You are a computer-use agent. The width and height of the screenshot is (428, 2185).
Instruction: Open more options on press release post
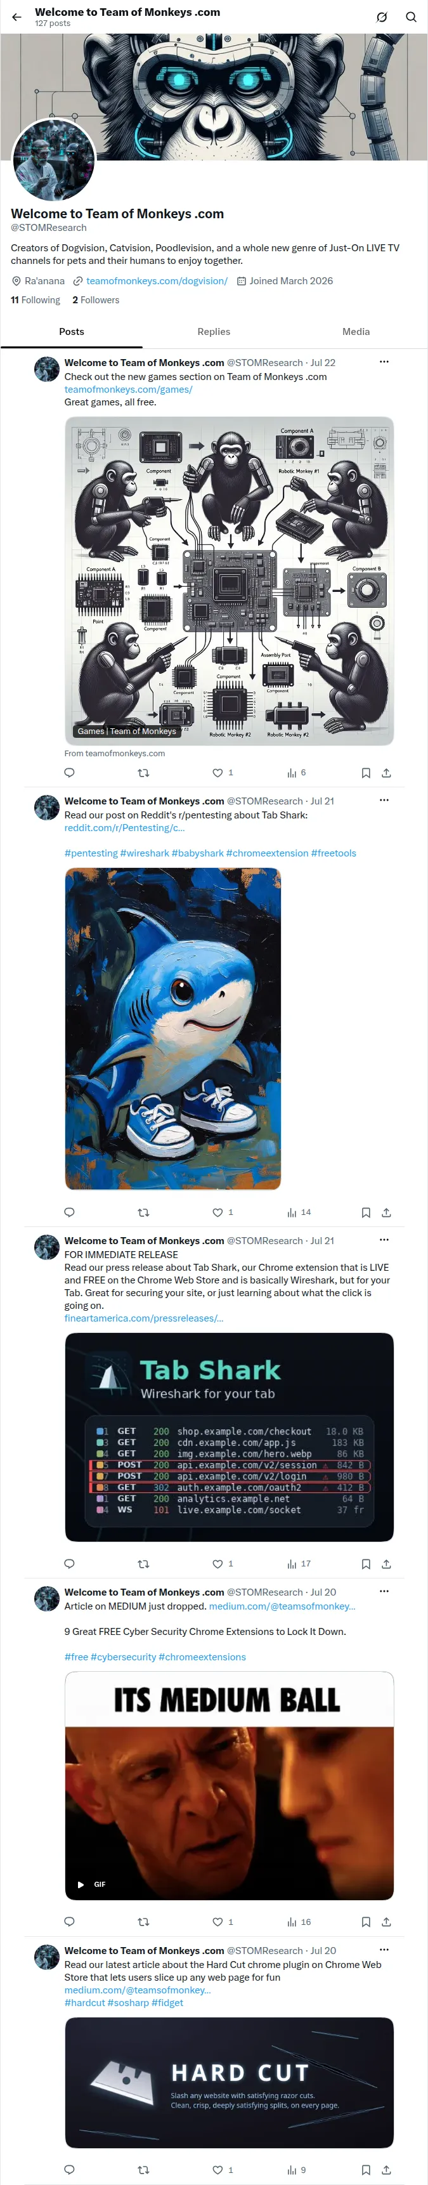[384, 1240]
